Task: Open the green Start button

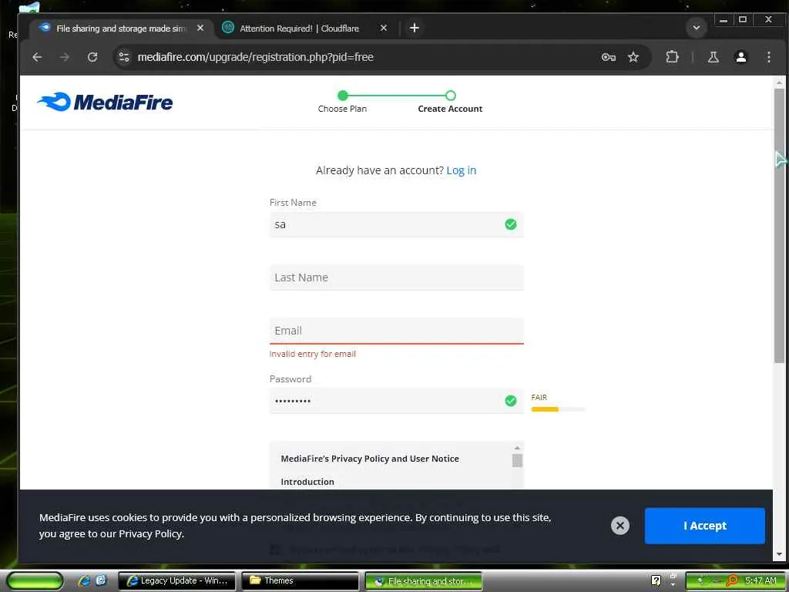Action: [x=34, y=581]
